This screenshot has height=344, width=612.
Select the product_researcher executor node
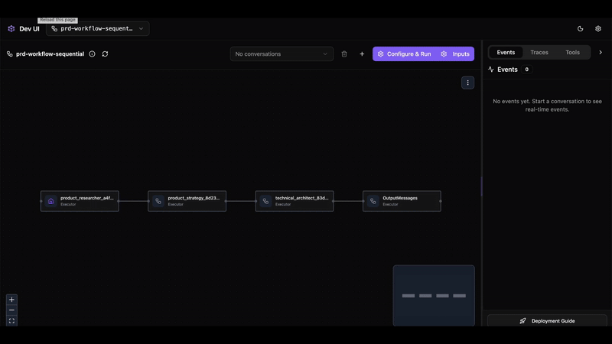pyautogui.click(x=80, y=201)
